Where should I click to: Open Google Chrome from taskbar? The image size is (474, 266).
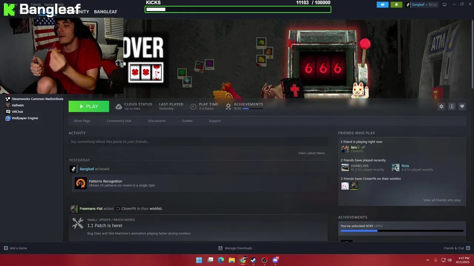[243, 260]
